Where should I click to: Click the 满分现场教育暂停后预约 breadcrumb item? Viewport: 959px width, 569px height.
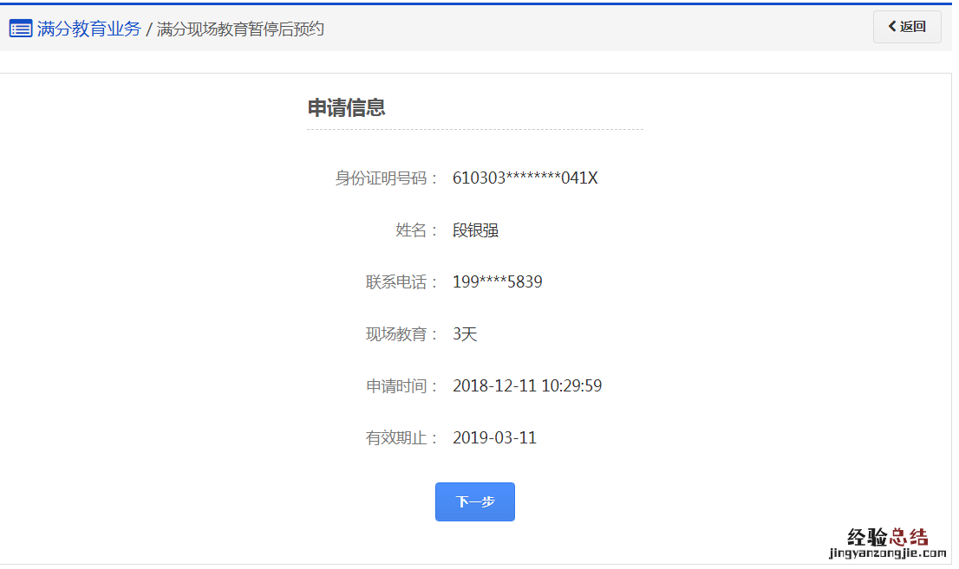(238, 27)
